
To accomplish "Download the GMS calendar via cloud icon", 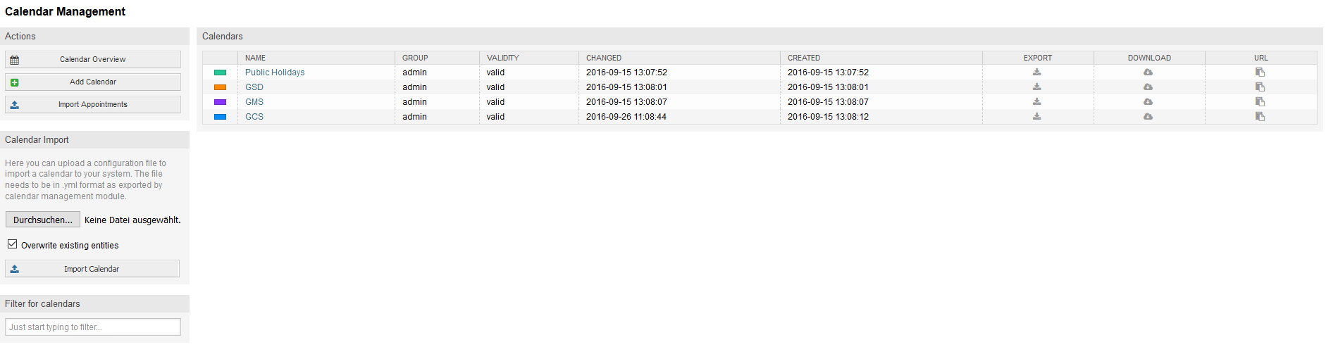I will pos(1148,102).
